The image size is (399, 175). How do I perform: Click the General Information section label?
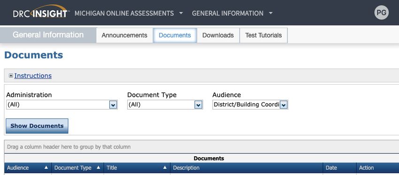coord(48,35)
